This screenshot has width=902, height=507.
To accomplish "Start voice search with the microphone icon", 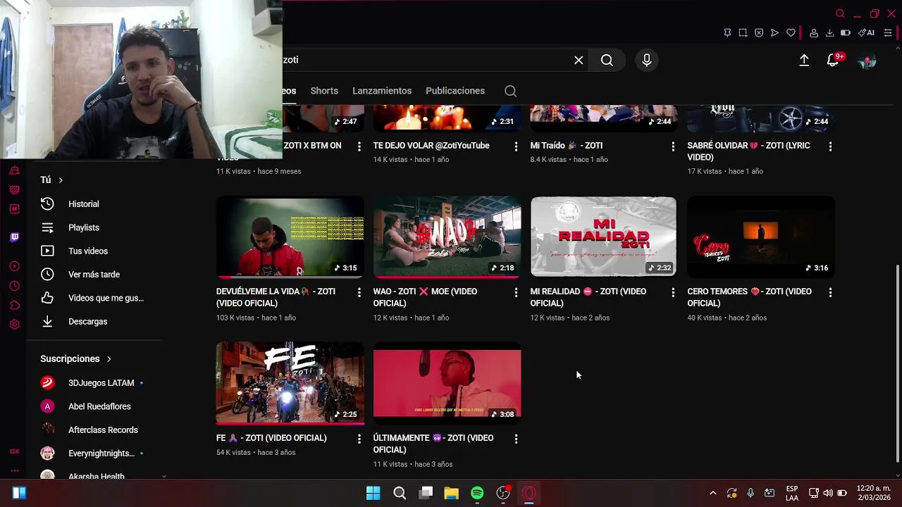I will point(647,61).
